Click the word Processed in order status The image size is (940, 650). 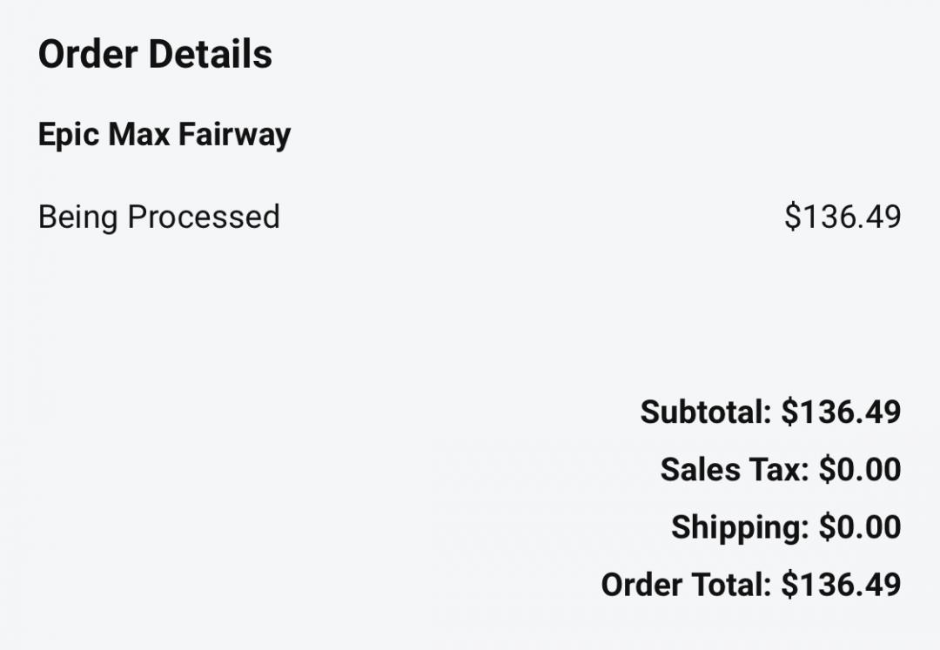(203, 217)
